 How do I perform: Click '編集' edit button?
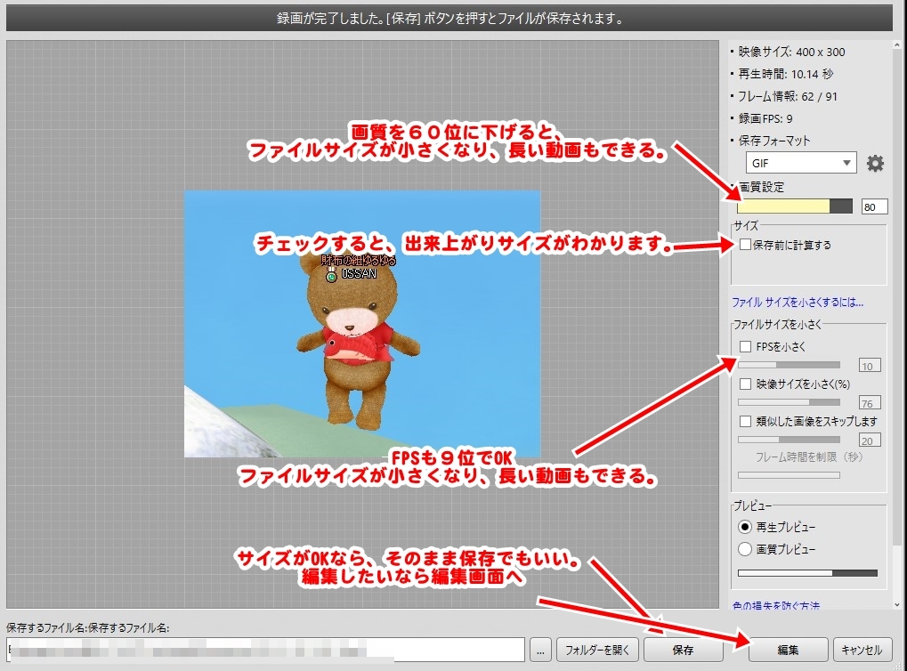788,650
